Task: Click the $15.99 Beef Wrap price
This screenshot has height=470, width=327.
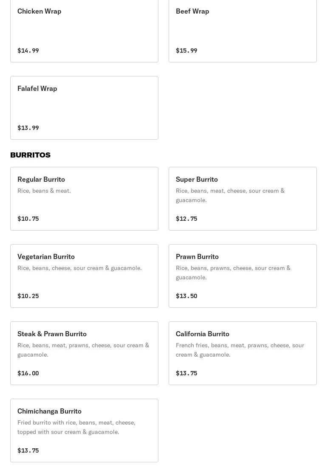Action: 186,51
